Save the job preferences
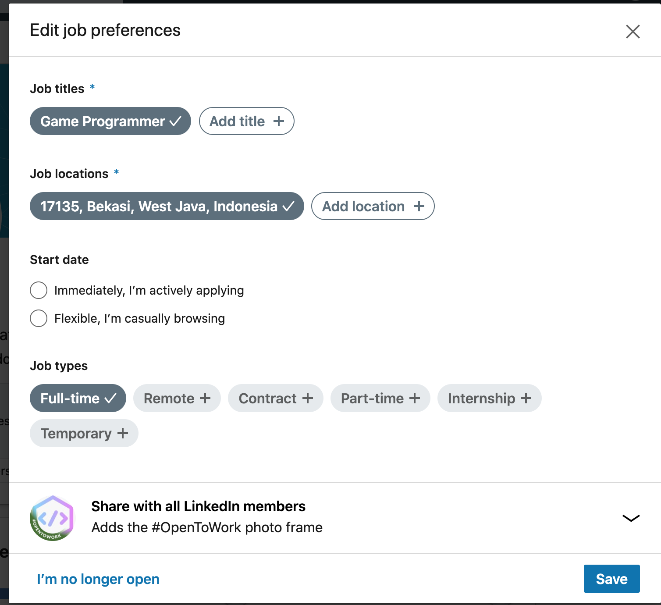 611,579
